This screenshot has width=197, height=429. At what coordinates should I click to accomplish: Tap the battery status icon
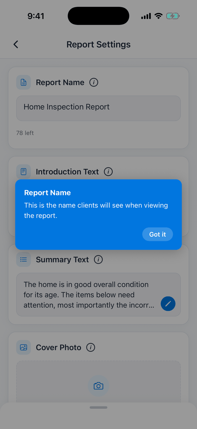tap(173, 16)
